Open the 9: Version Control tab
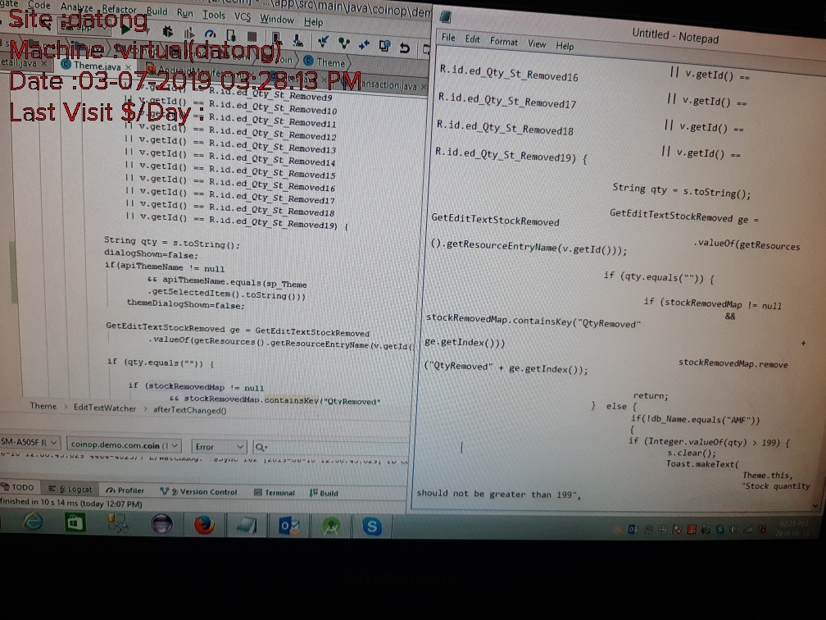This screenshot has height=620, width=826. click(198, 492)
